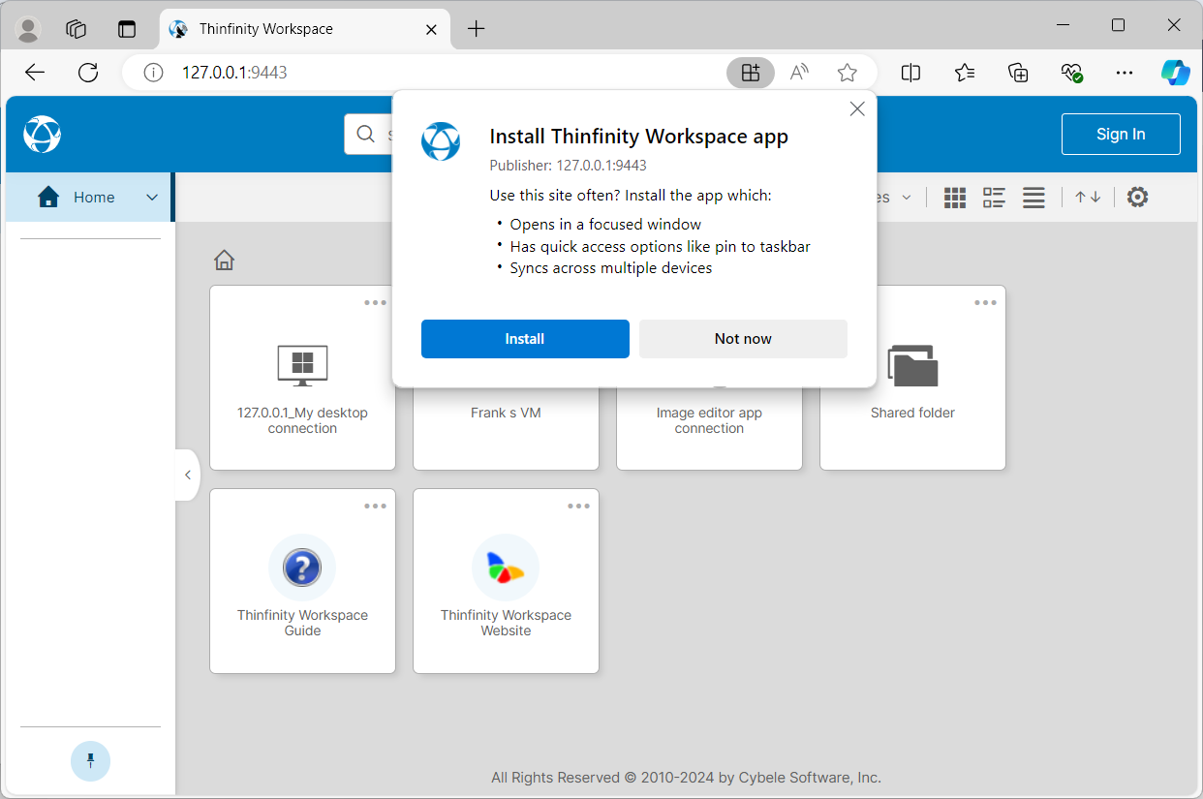Click the Read aloud icon
The height and width of the screenshot is (799, 1203).
pos(799,73)
